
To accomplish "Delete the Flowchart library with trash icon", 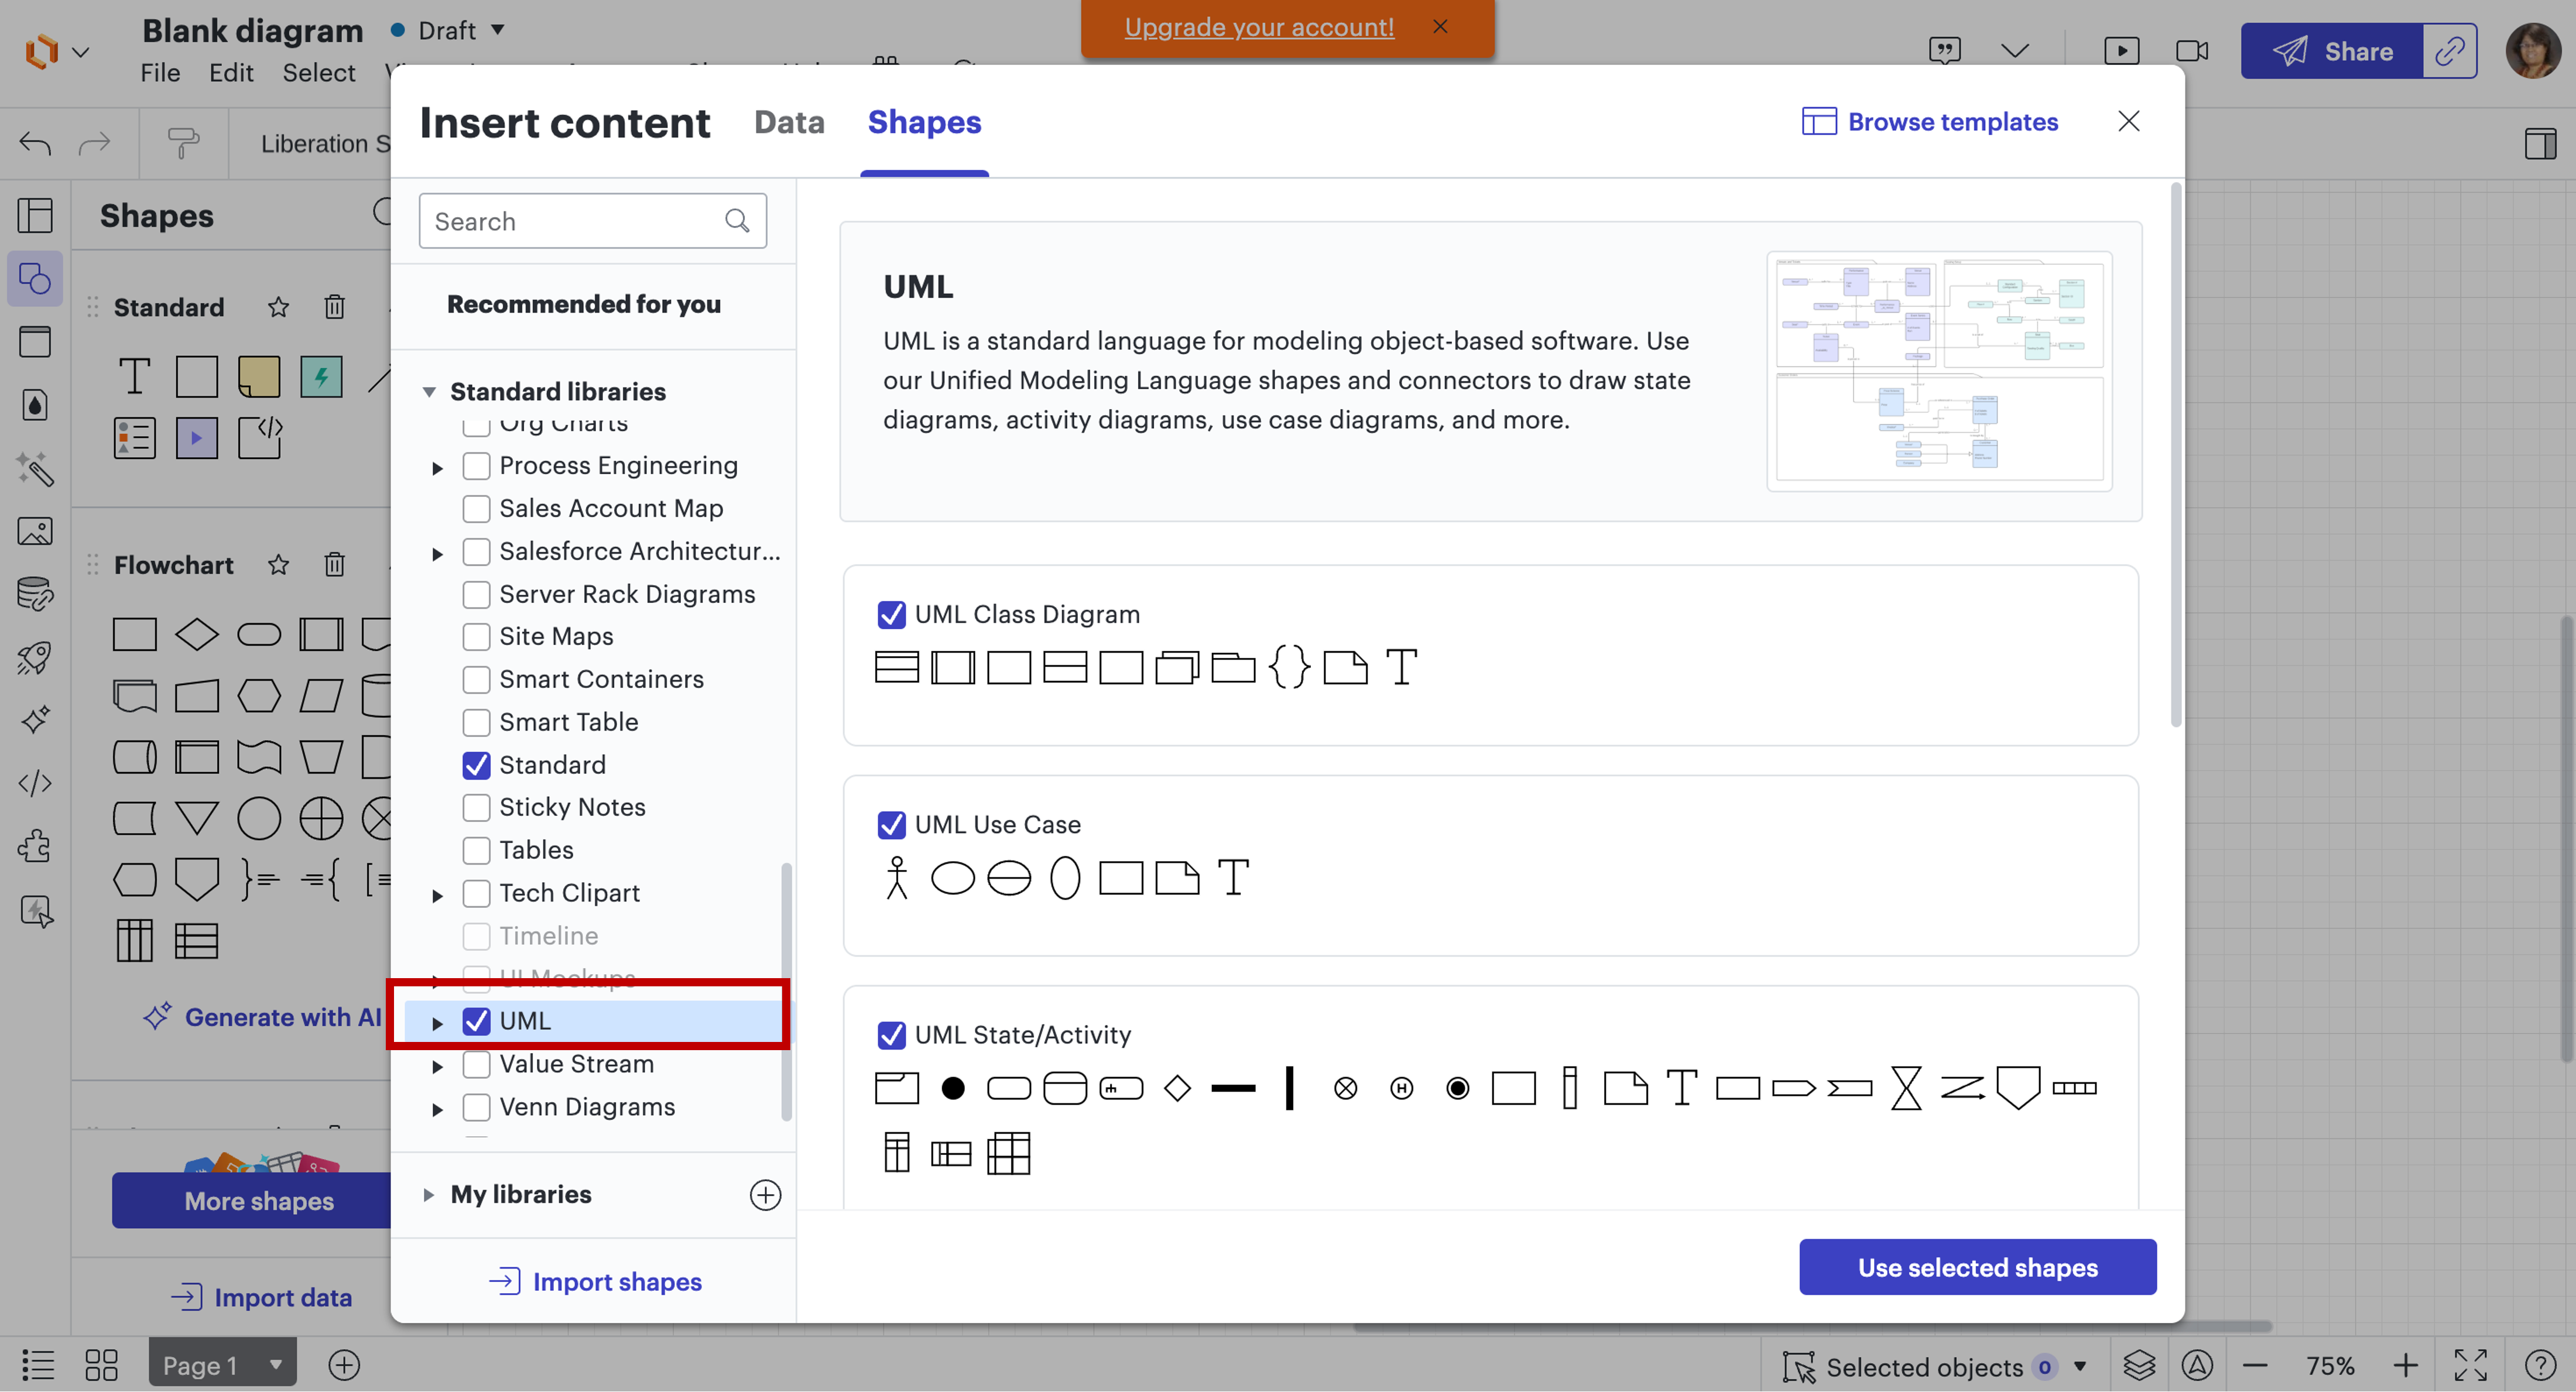I will tap(334, 565).
